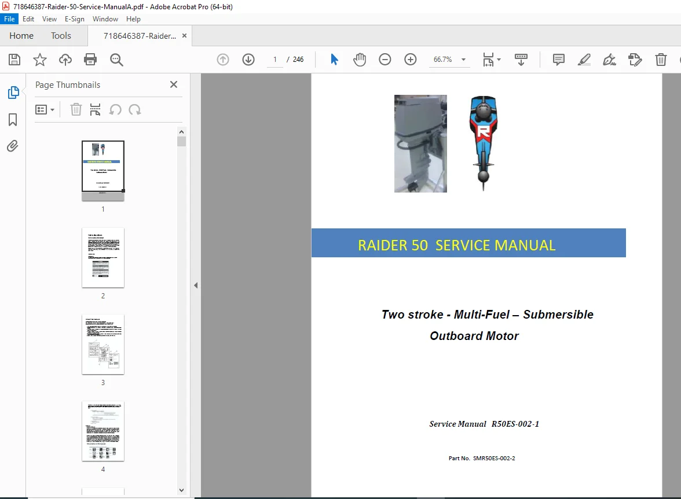Screen dimensions: 681x499
Task: Click the thumbnails scrollbar thumb
Action: 182,141
